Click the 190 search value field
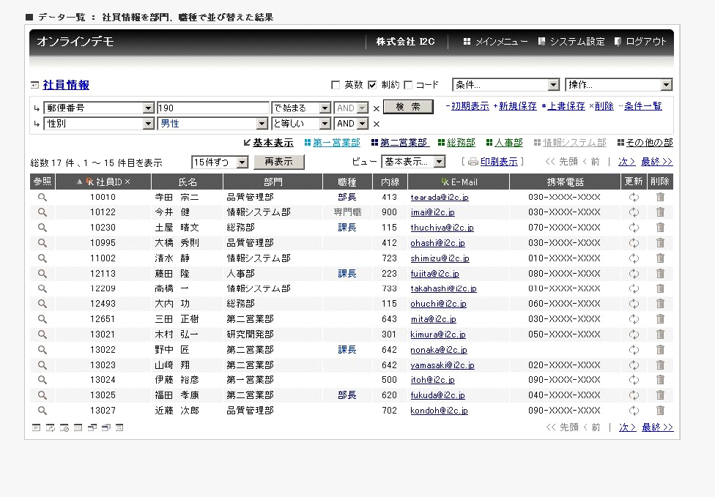 click(213, 108)
